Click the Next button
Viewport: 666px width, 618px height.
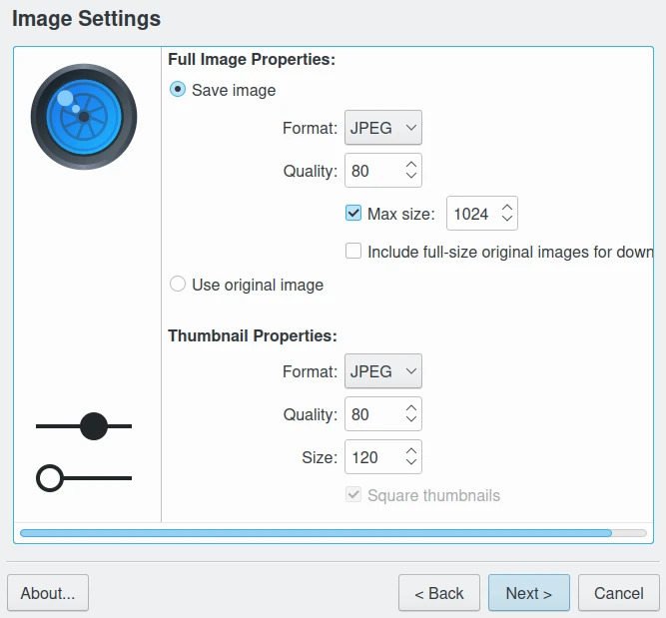pyautogui.click(x=528, y=593)
